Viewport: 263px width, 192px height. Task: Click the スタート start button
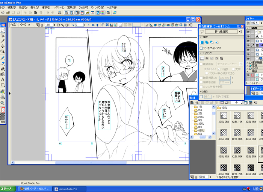point(8,189)
